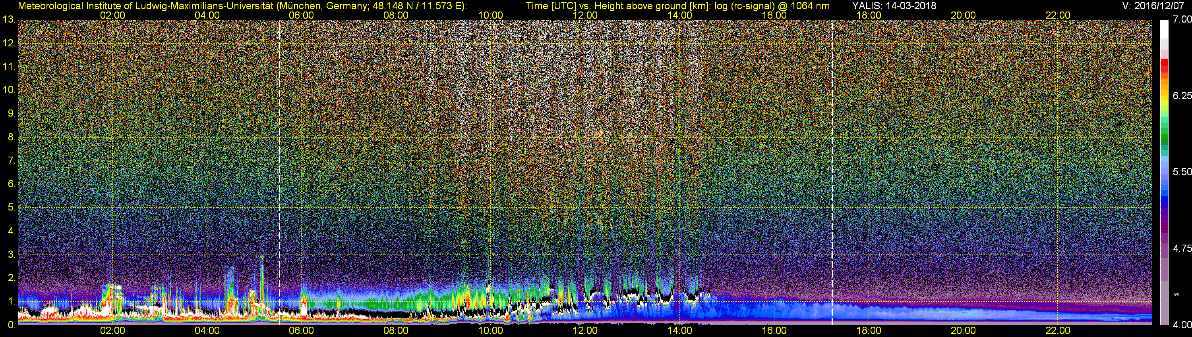Click the 4.00 value on the color scale
1192x337 pixels.
pyautogui.click(x=1182, y=325)
